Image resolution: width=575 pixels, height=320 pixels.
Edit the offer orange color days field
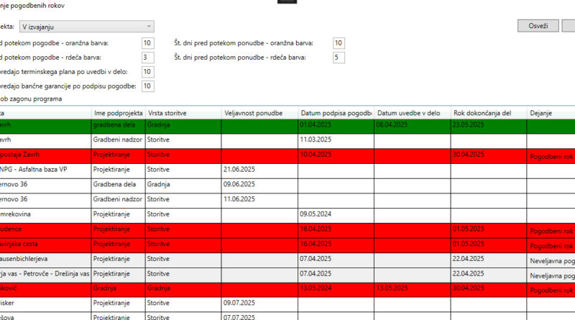coord(339,43)
